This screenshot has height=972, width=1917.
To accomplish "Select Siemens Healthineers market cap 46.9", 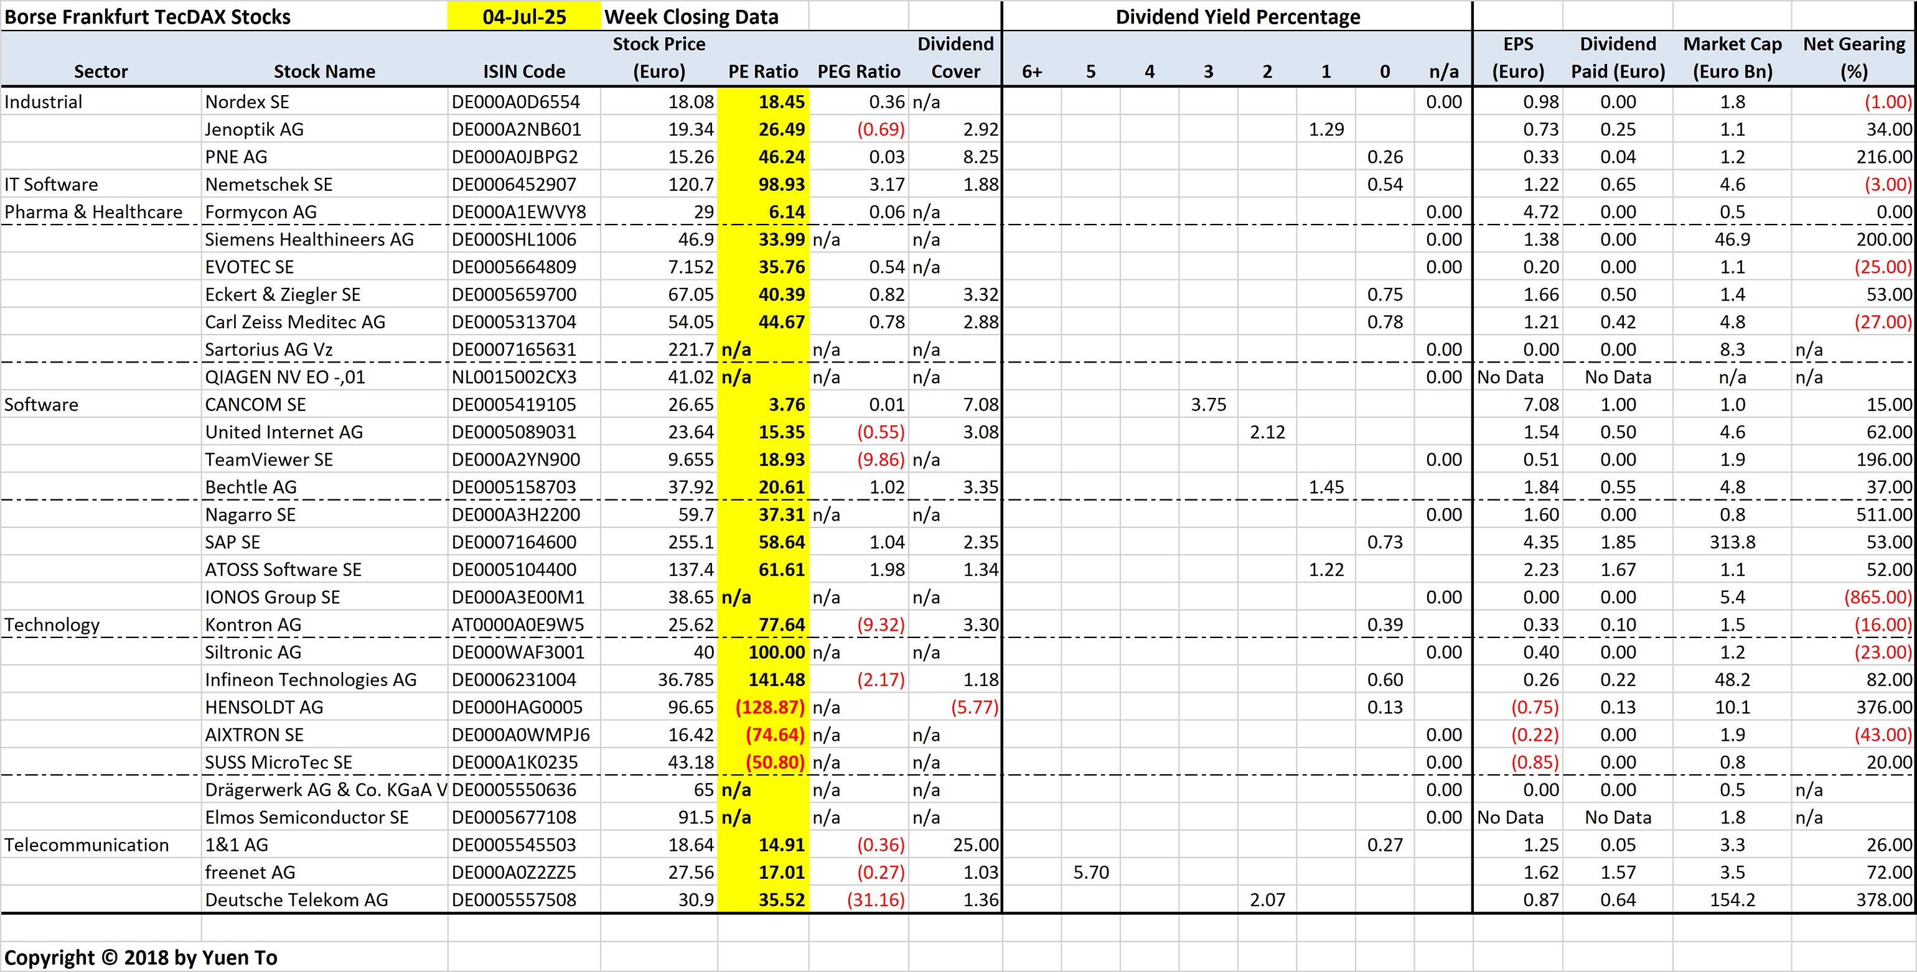I will (1732, 239).
